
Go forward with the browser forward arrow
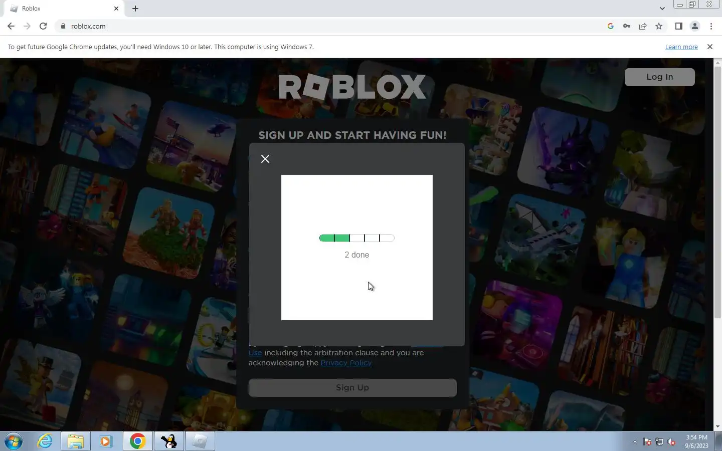[27, 26]
